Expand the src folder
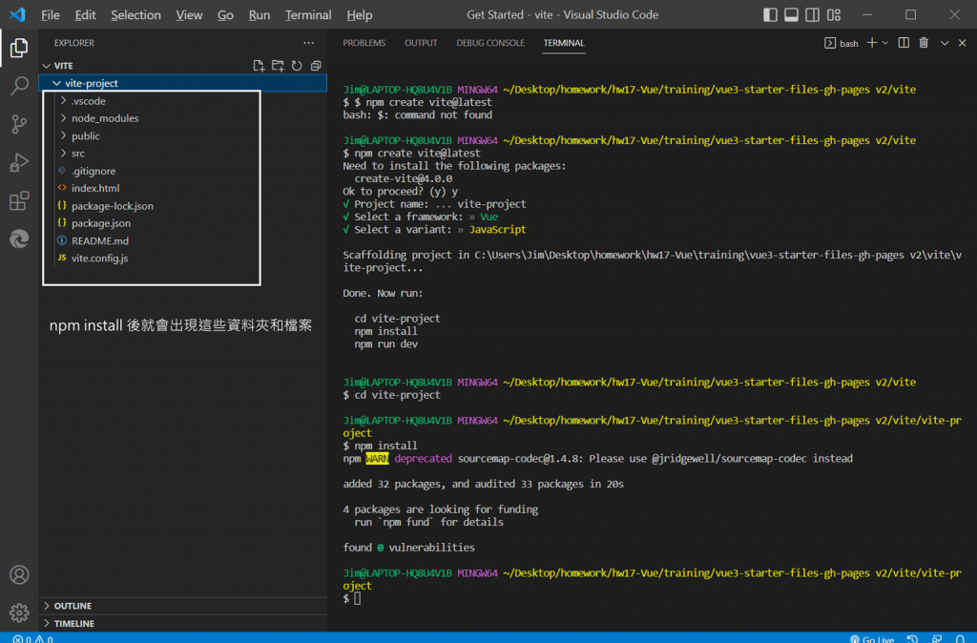The width and height of the screenshot is (977, 643). (x=63, y=153)
